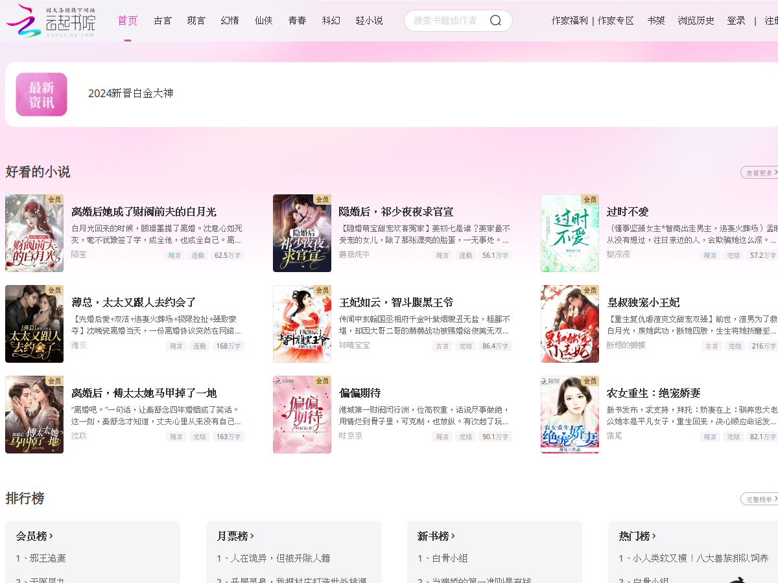Open the 皇叔独宠小王妃 title link

pos(643,303)
